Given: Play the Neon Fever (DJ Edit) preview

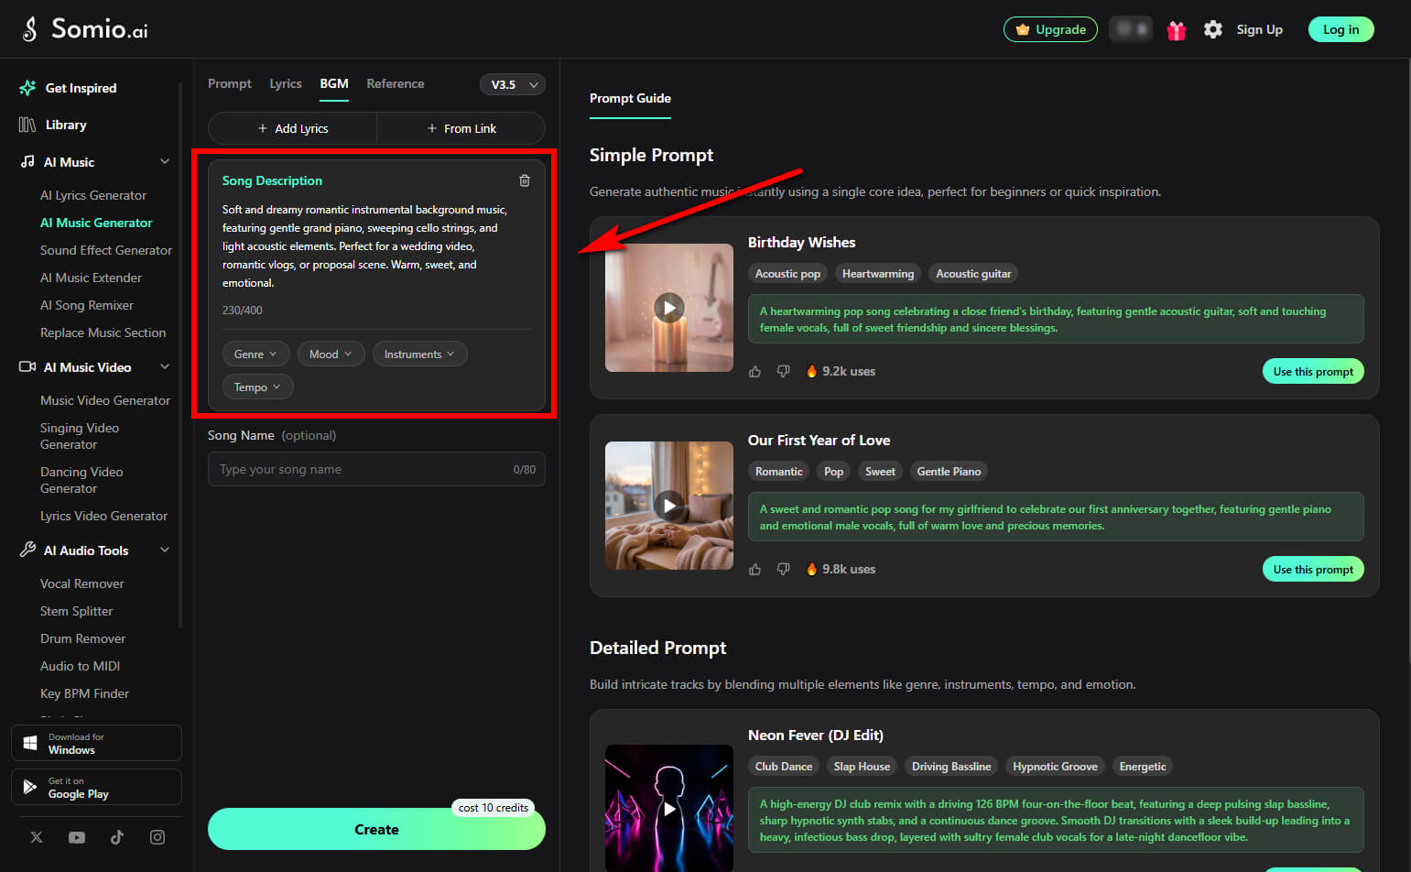Looking at the screenshot, I should (669, 809).
